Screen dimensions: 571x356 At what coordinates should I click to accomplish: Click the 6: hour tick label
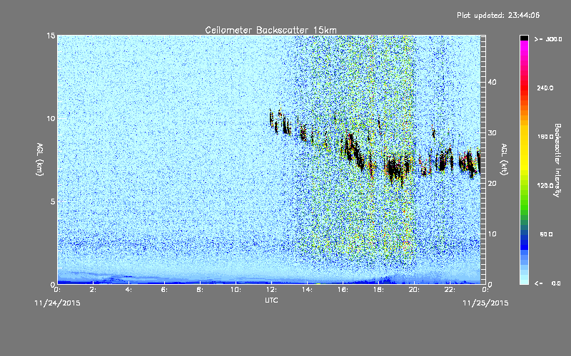tap(165, 290)
